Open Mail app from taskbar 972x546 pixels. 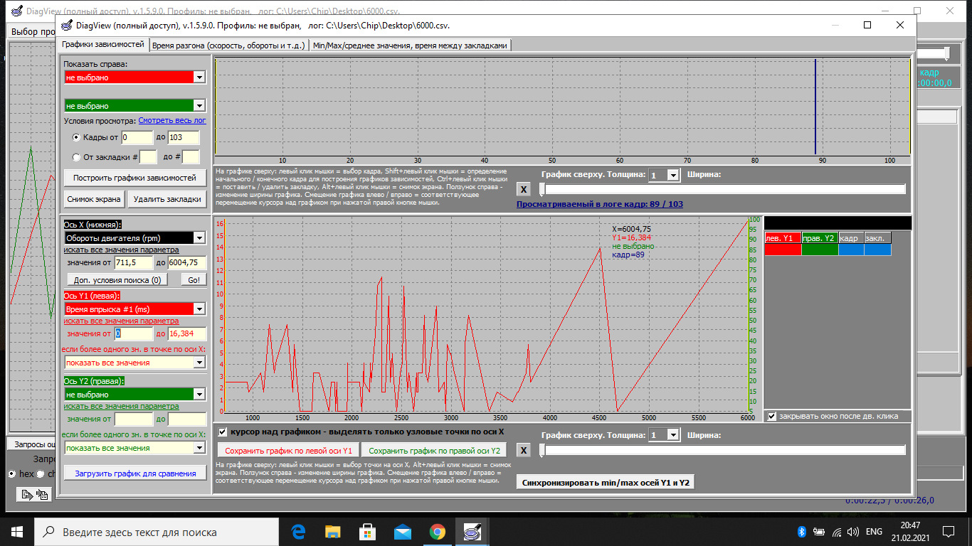403,531
